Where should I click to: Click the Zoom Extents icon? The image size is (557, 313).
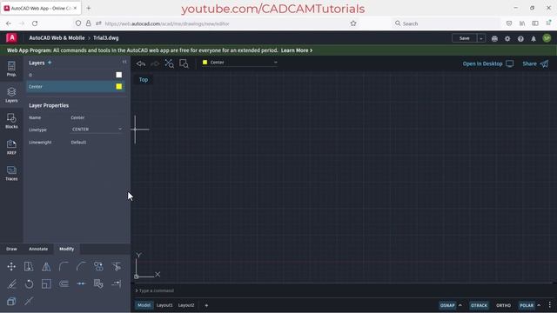coord(170,63)
